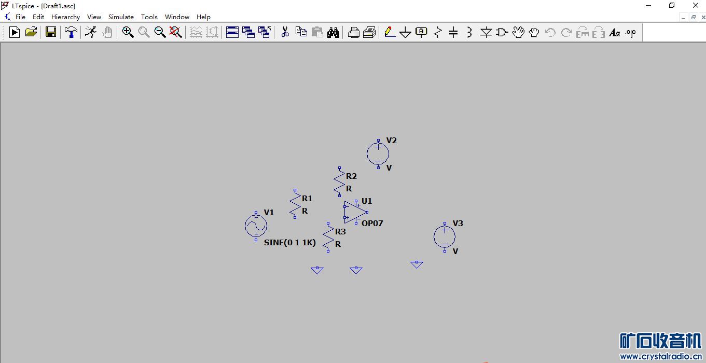Image resolution: width=706 pixels, height=363 pixels.
Task: Open the Hierarchy menu
Action: [65, 17]
